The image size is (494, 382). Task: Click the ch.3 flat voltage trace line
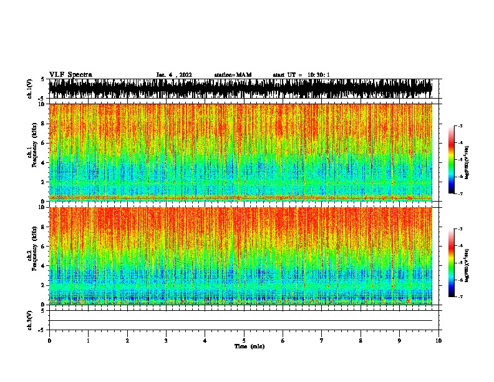[x=241, y=321]
